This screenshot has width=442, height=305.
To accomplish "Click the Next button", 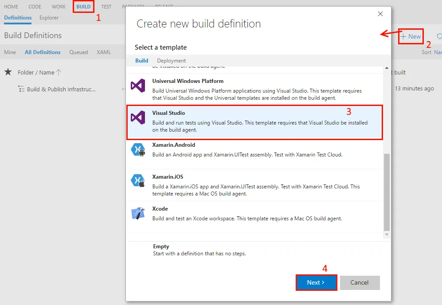I will tap(316, 282).
